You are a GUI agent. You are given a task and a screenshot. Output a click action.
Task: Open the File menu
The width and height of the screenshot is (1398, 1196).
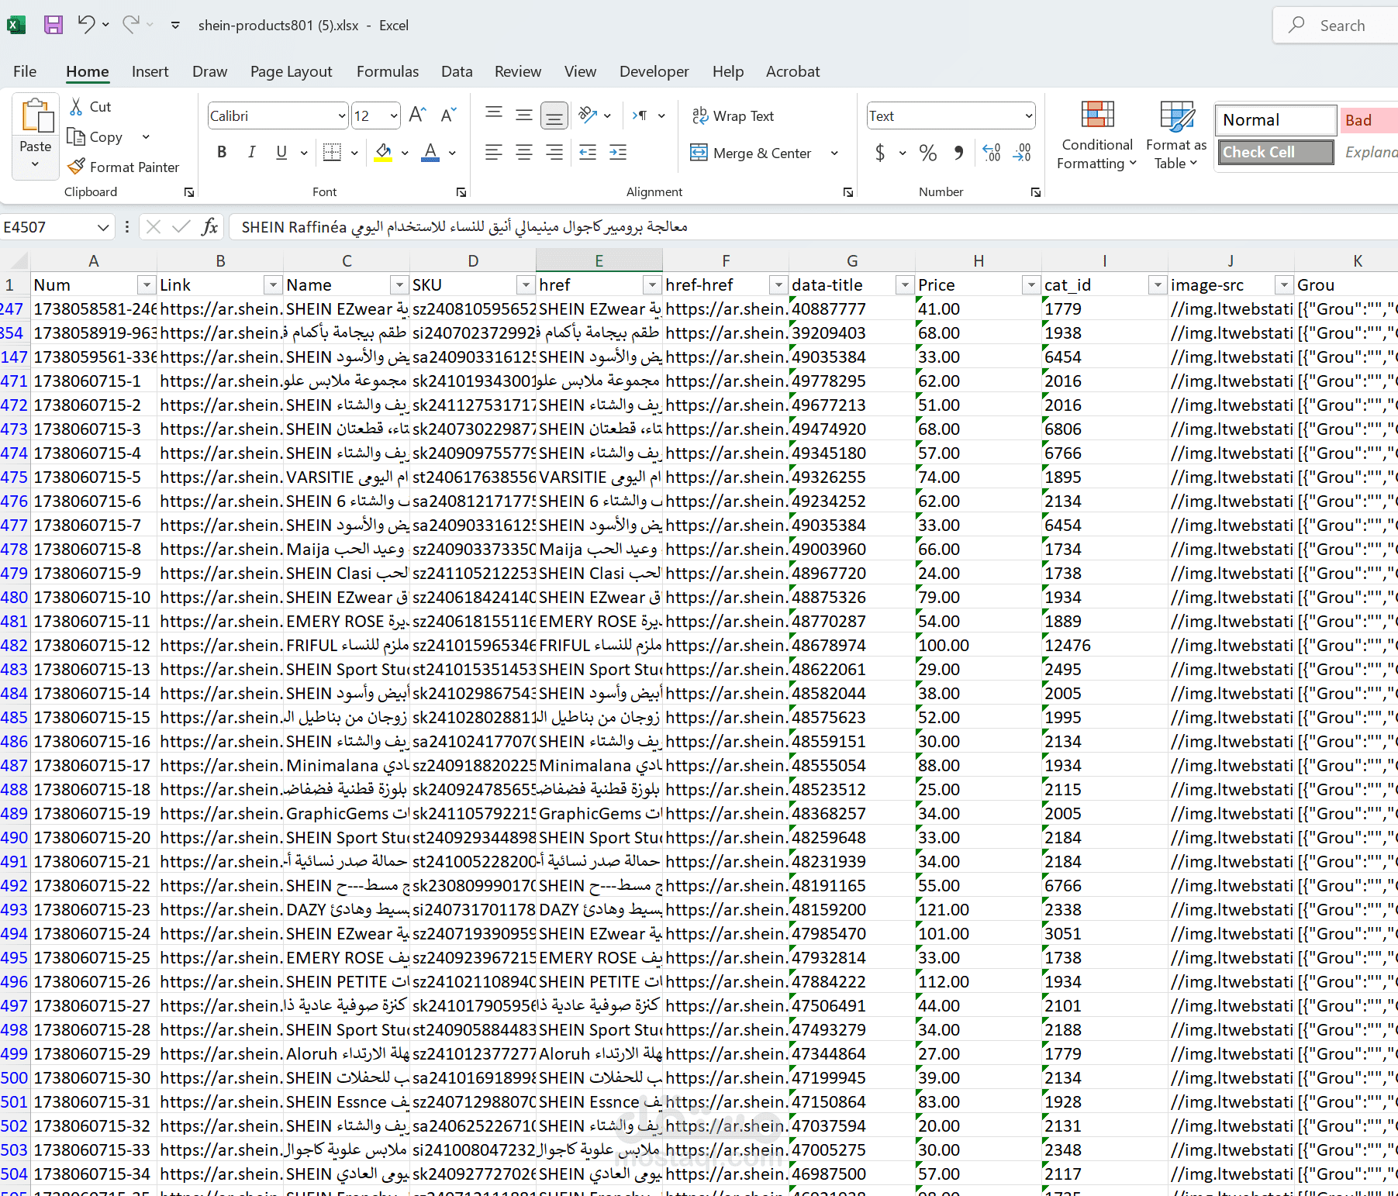[25, 71]
